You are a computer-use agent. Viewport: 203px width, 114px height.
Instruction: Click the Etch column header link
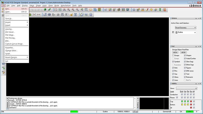[x=182, y=91]
